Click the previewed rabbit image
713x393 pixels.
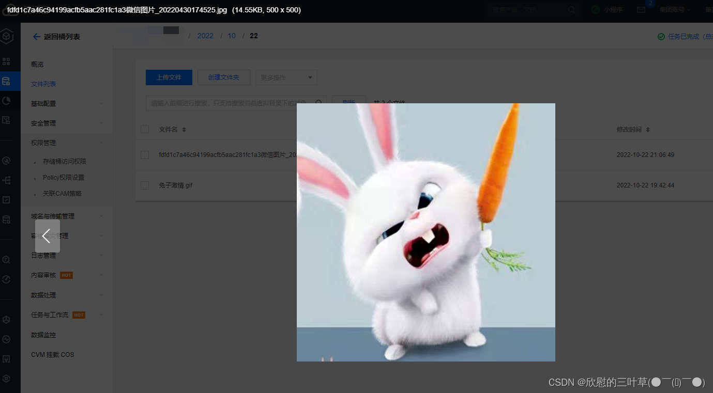point(426,232)
